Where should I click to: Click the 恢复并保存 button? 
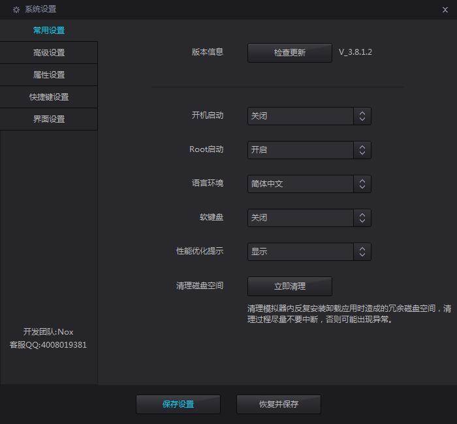(279, 404)
